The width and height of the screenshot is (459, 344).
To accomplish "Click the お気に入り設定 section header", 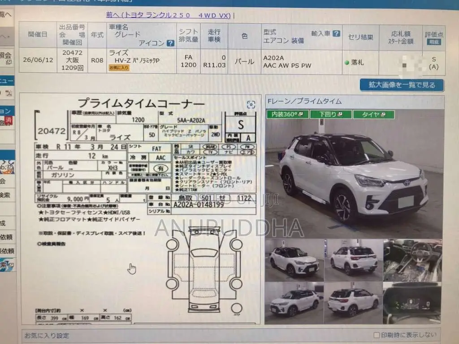I will [47, 335].
